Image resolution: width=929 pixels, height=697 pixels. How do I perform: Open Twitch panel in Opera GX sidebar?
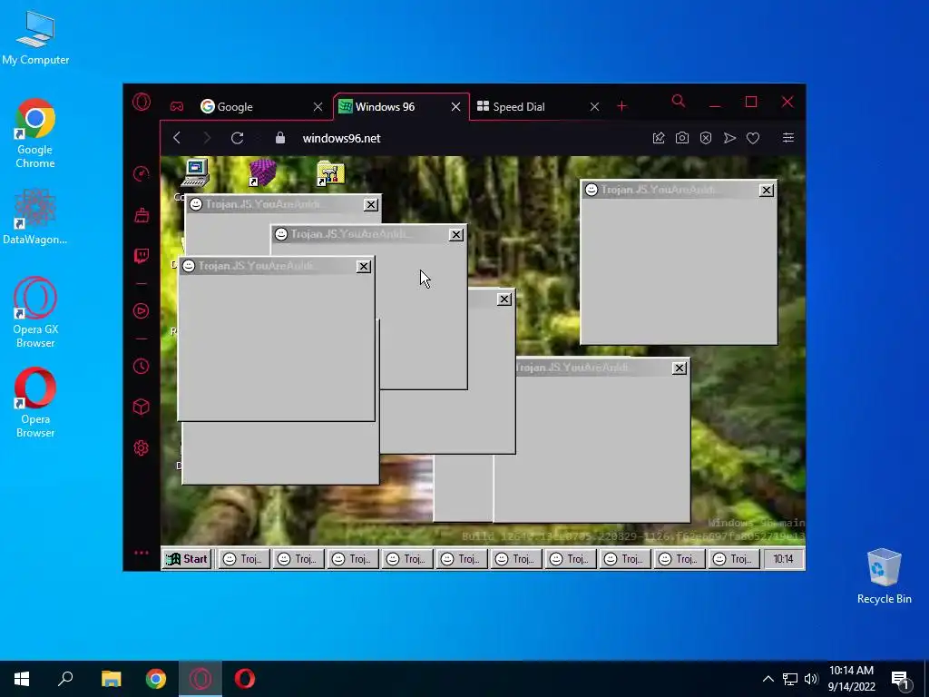(141, 255)
